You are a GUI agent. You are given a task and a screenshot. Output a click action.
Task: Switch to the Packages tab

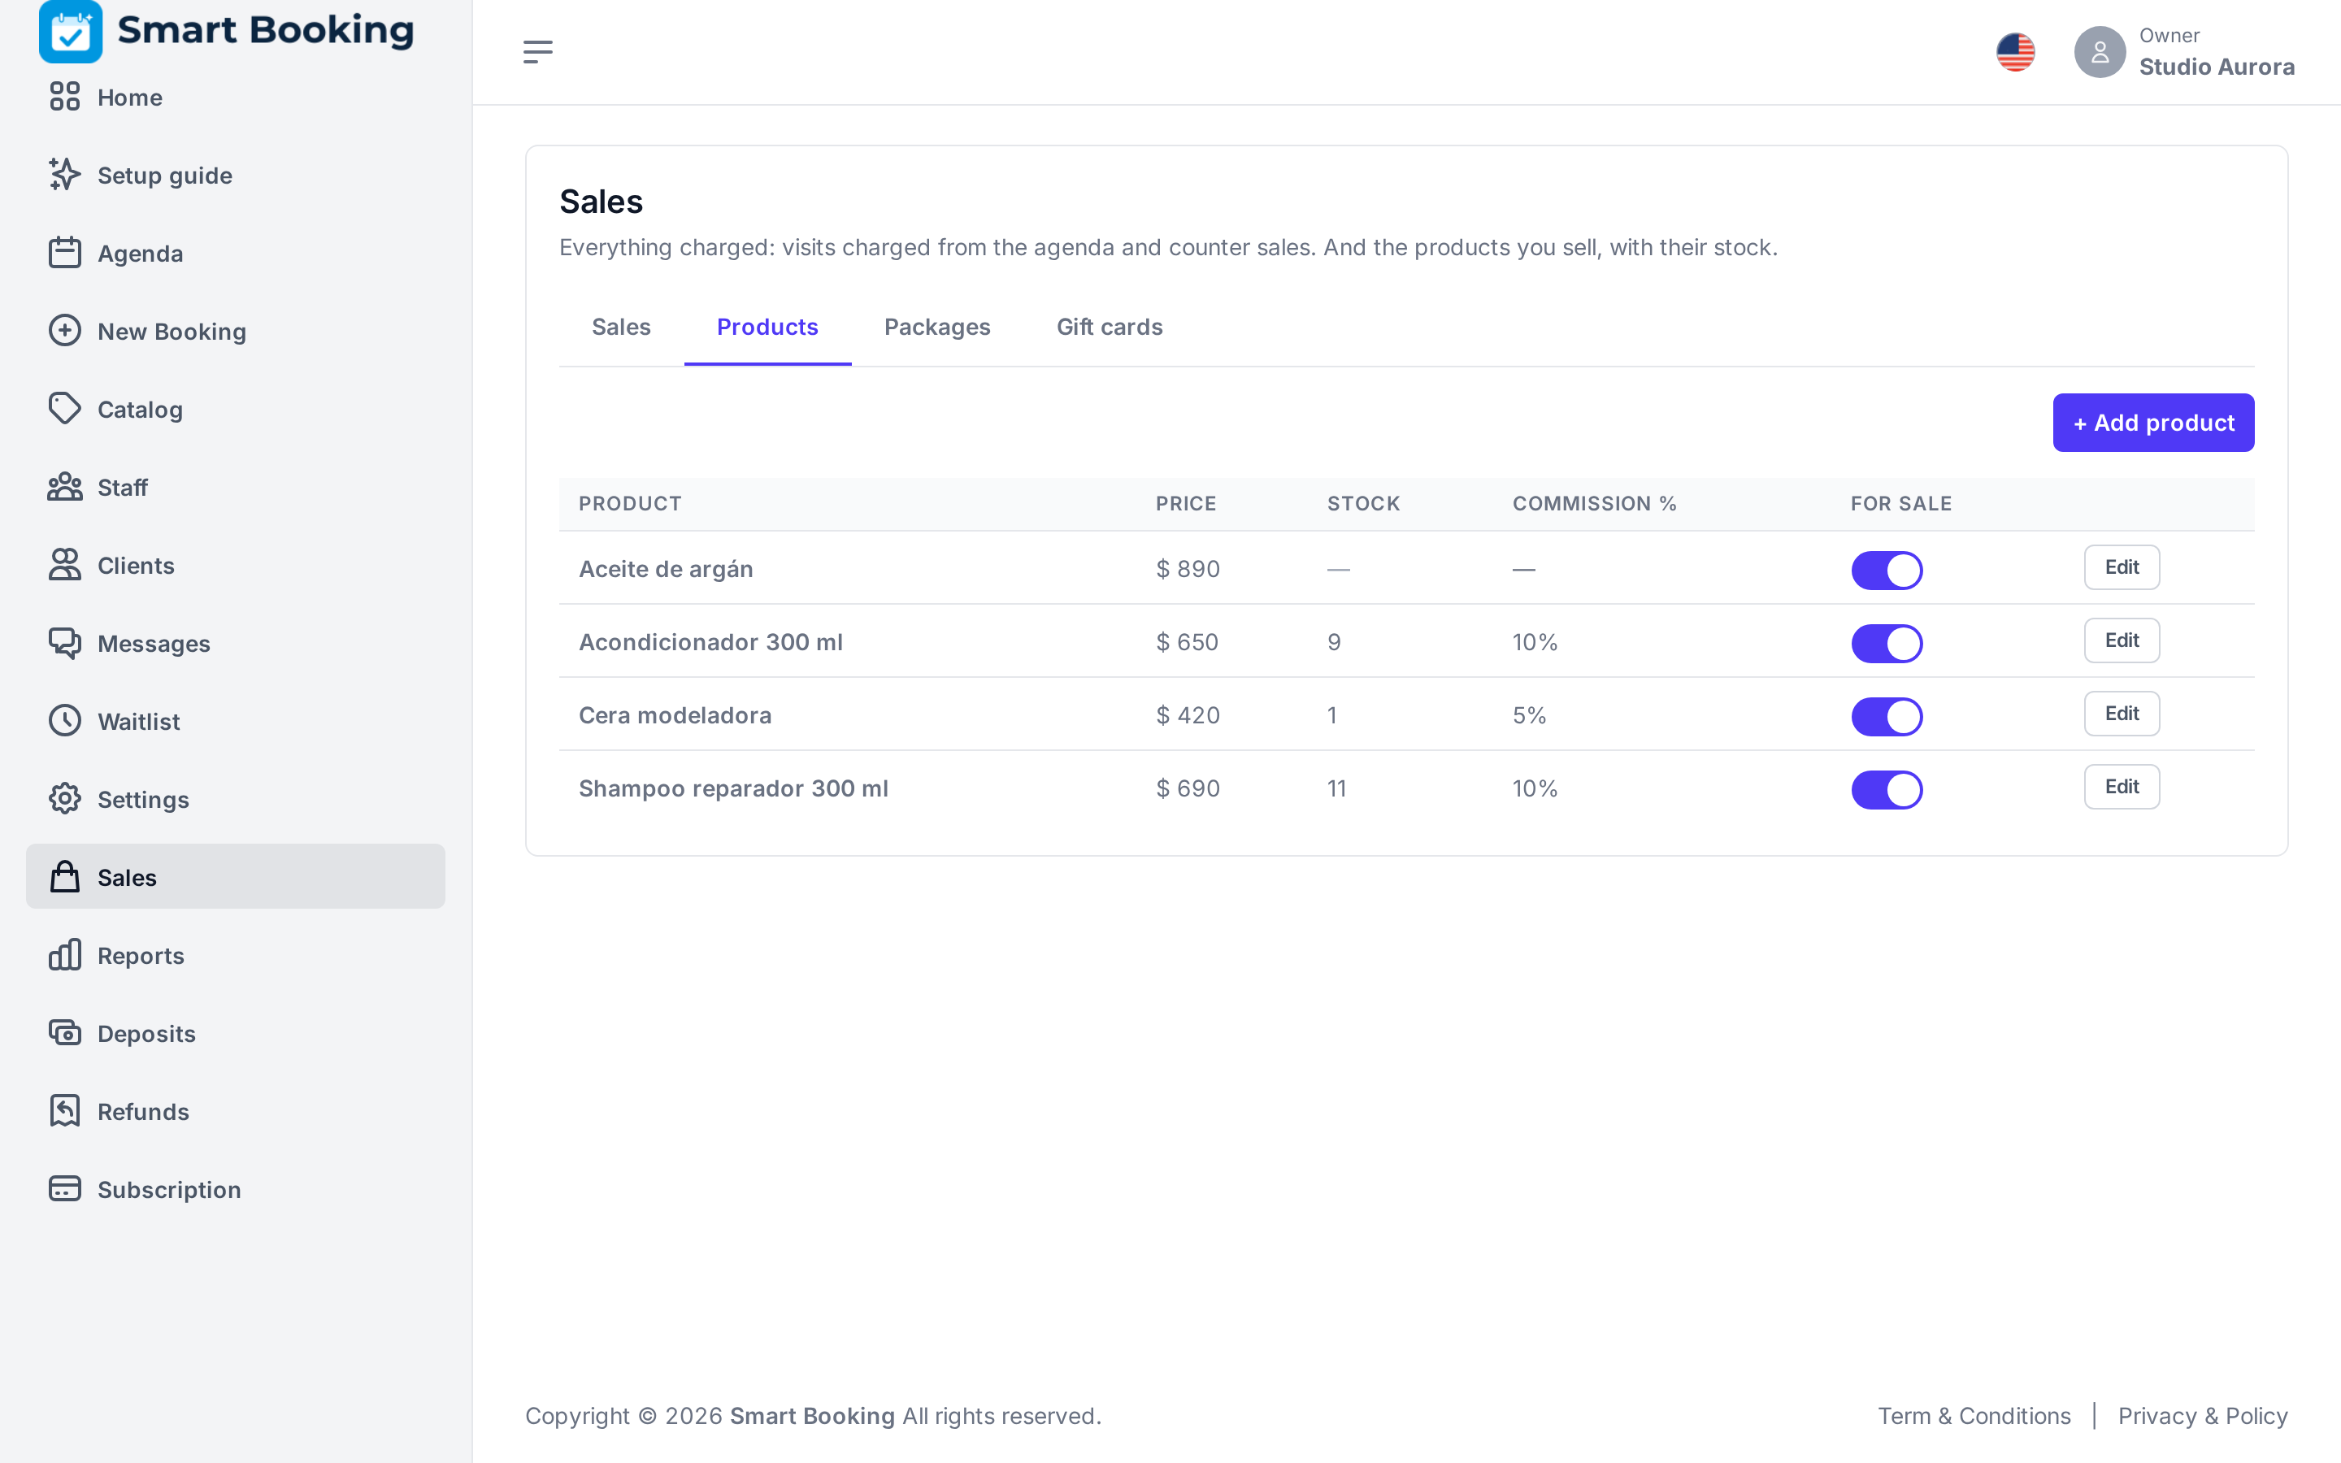(x=936, y=328)
